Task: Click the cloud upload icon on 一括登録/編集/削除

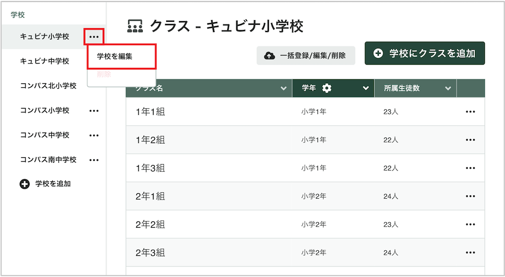Action: pos(269,56)
